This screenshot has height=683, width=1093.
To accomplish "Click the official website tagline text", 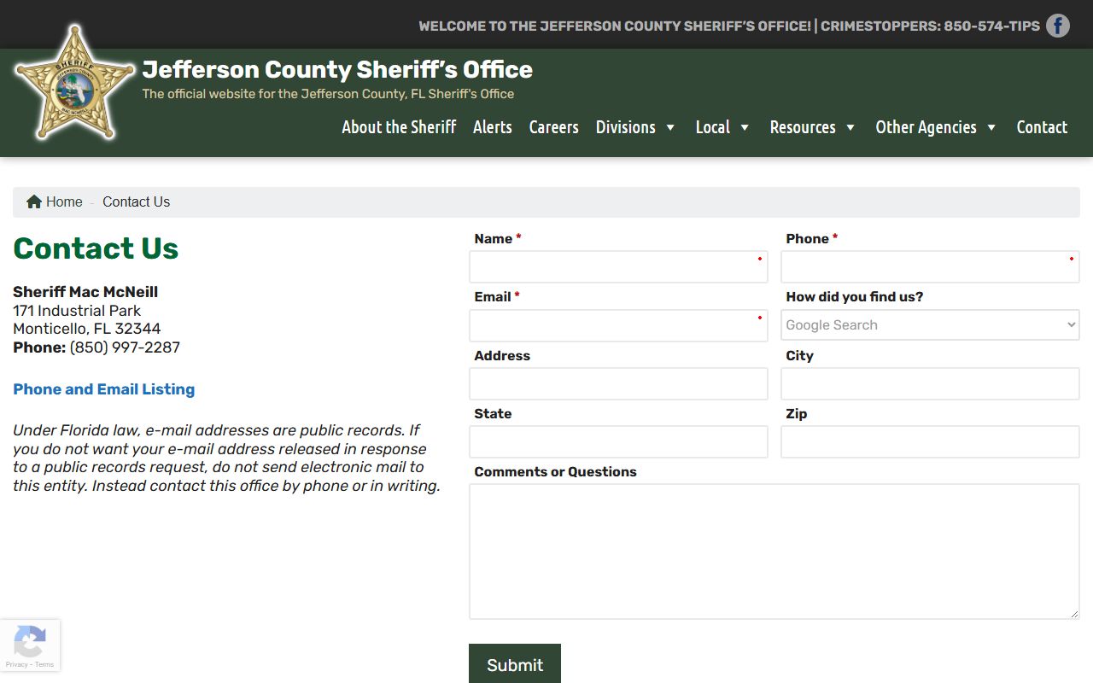I will (x=328, y=94).
